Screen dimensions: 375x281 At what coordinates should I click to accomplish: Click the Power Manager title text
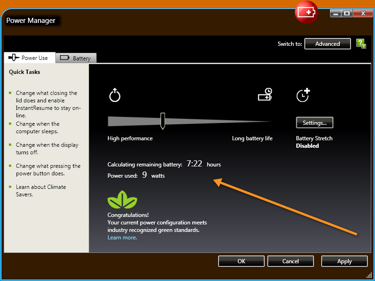[x=30, y=21]
